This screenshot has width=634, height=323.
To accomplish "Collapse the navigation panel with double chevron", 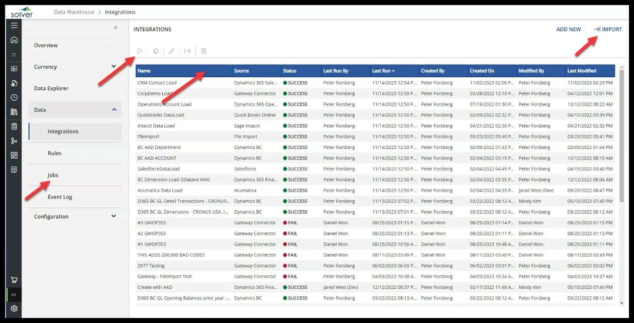I will 116,28.
